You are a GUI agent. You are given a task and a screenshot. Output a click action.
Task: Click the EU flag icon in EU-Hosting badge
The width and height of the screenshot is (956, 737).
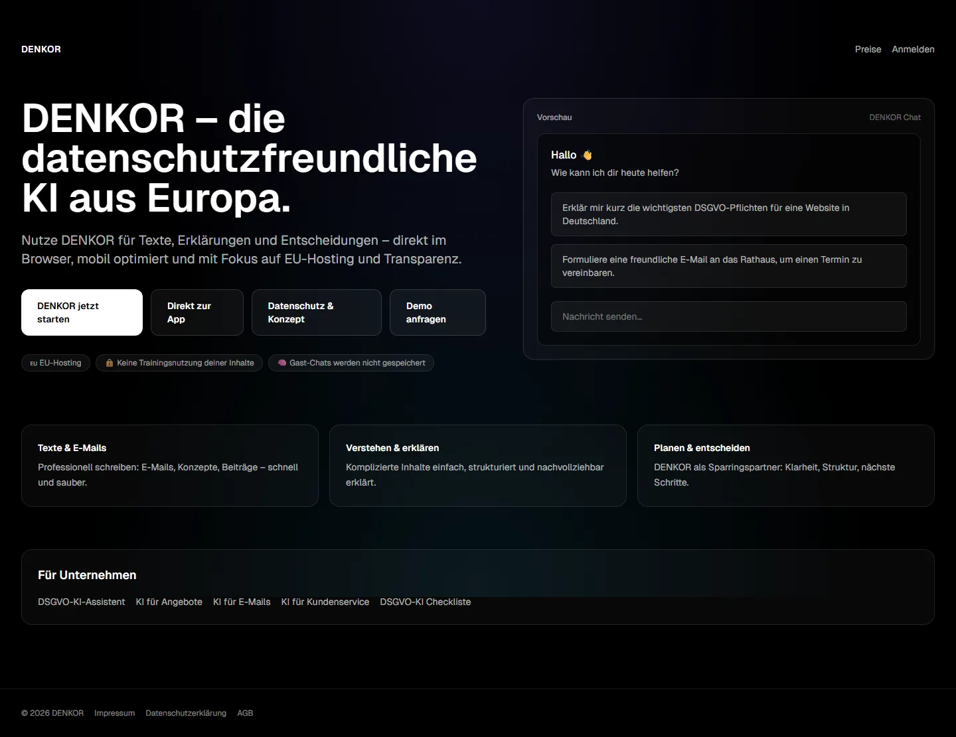coord(34,364)
